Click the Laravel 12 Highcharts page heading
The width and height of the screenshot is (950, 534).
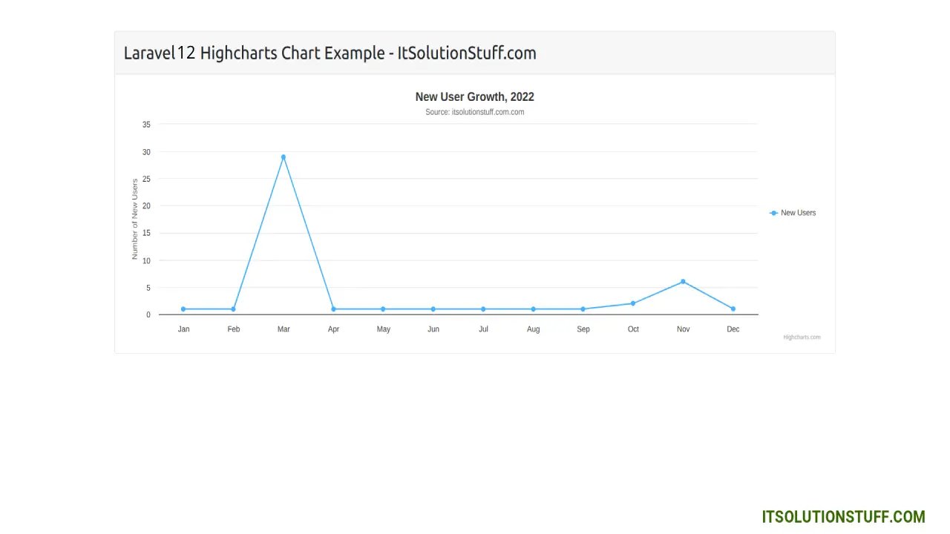tap(330, 53)
